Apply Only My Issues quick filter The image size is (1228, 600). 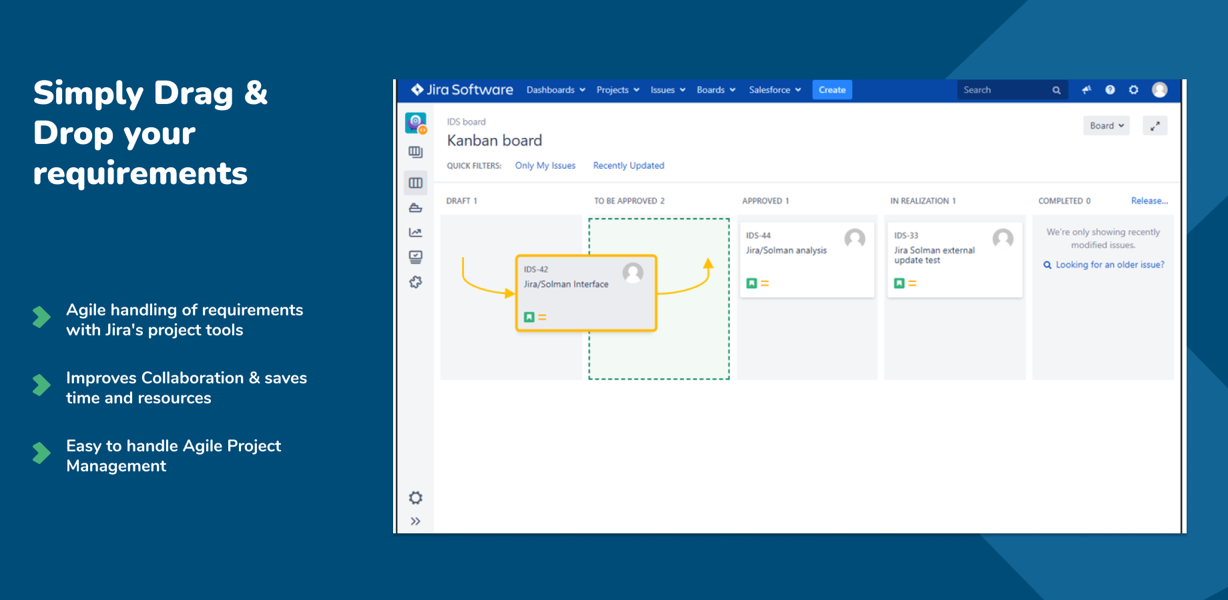545,165
